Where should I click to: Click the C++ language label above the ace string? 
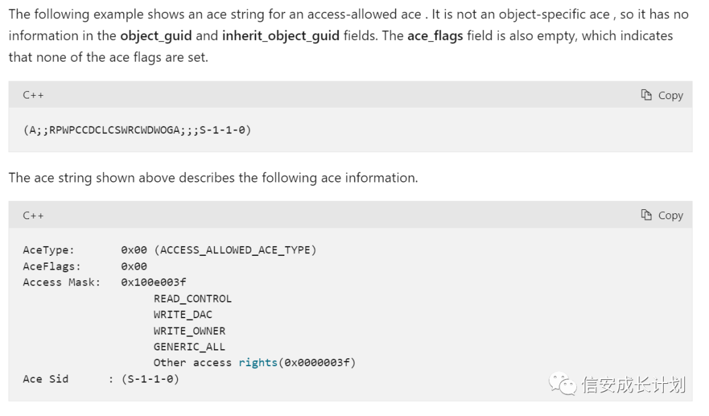pyautogui.click(x=33, y=95)
